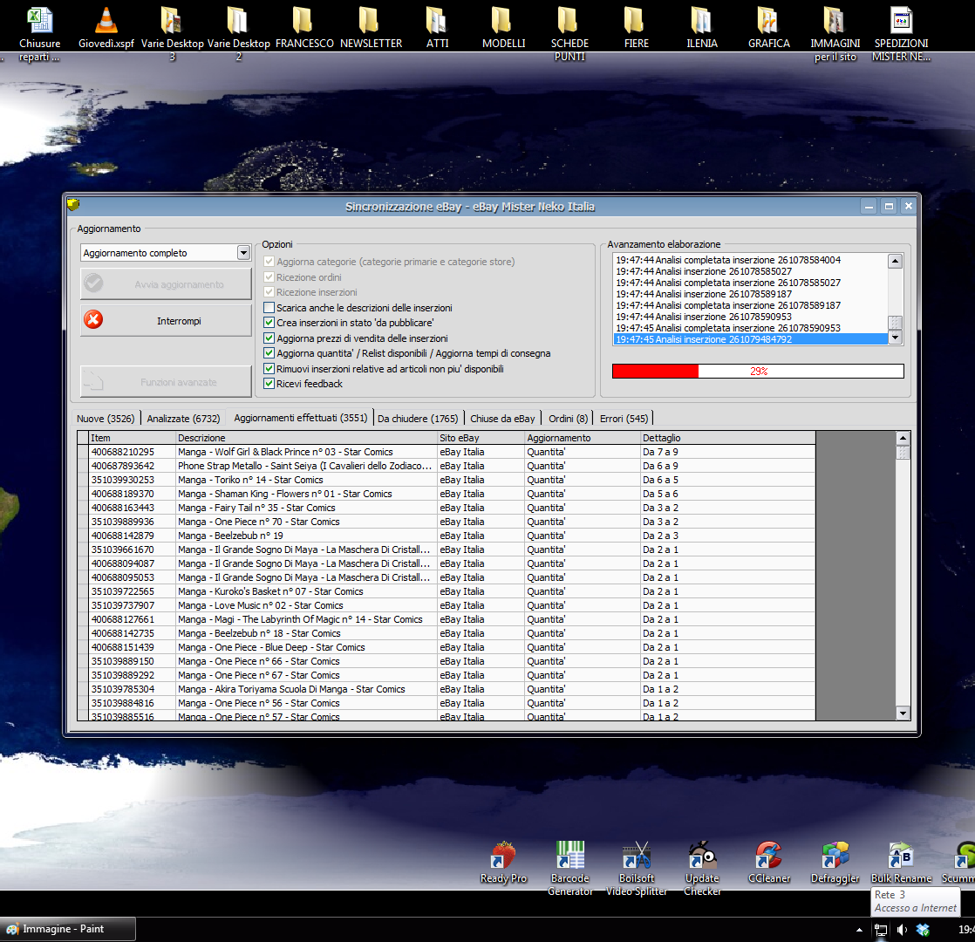
Task: Switch to the 'Nuove (3526)' tab
Action: (106, 419)
